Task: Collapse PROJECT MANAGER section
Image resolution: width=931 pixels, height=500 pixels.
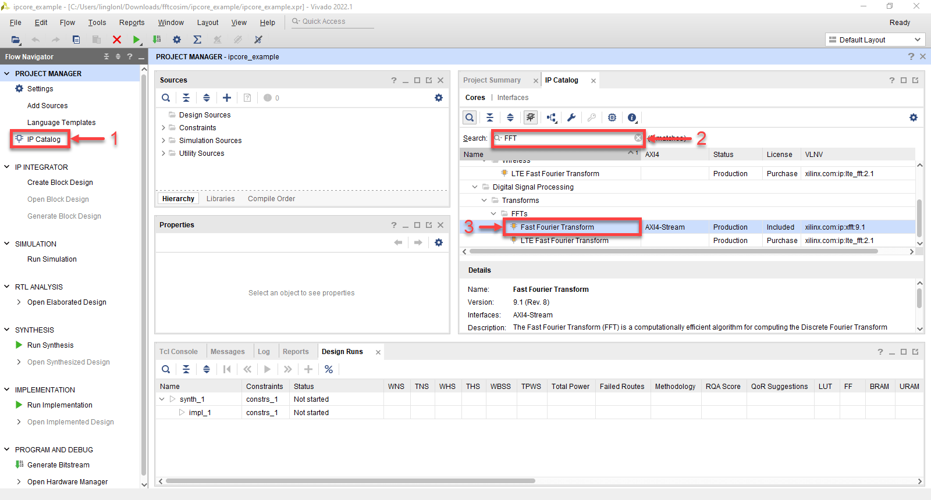Action: click(x=7, y=73)
